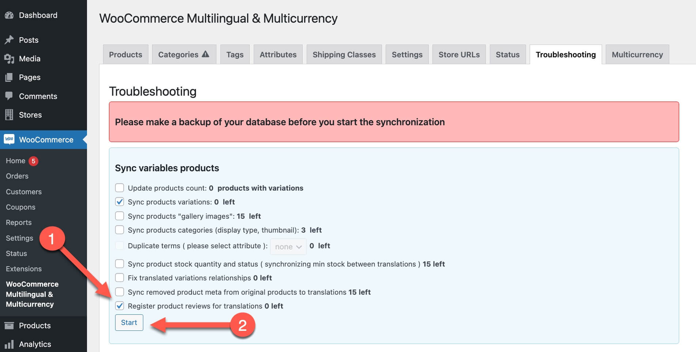
Task: Check Sync removed product meta checkbox
Action: [x=120, y=292]
